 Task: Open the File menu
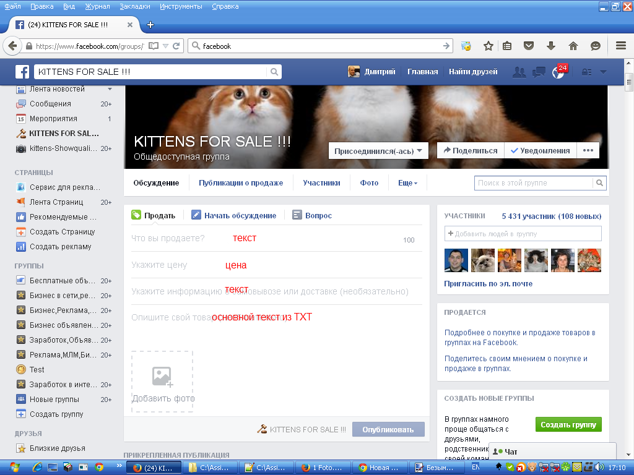(12, 6)
